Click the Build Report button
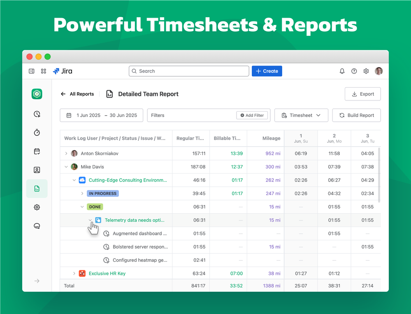411x314 pixels. 356,115
